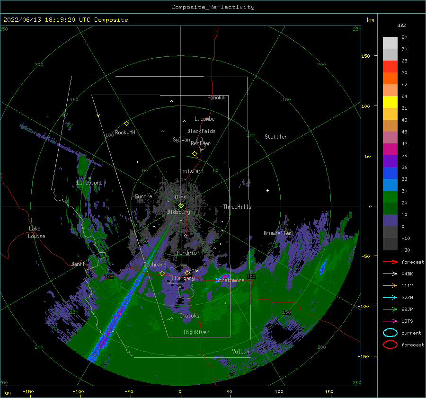
Task: Click the Innisfail town label
Action: coord(191,171)
